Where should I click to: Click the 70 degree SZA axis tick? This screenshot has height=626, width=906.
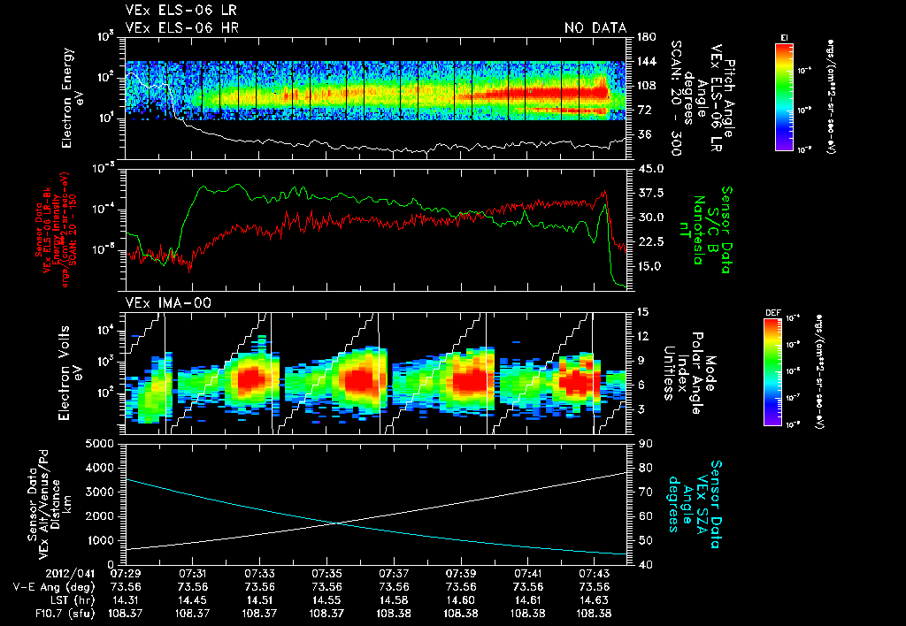(645, 492)
